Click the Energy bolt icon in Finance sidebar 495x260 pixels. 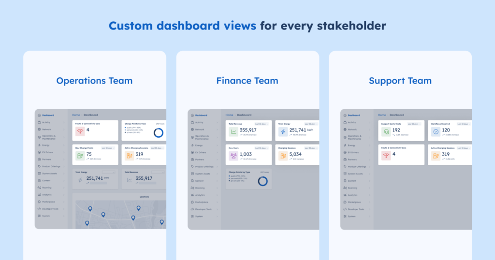pos(192,145)
